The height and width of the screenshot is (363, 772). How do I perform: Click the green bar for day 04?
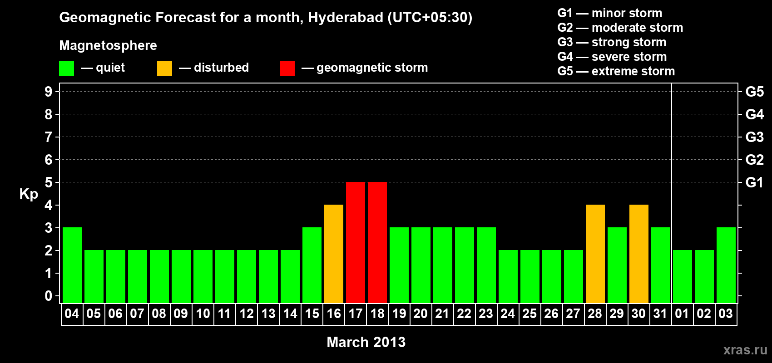(72, 265)
